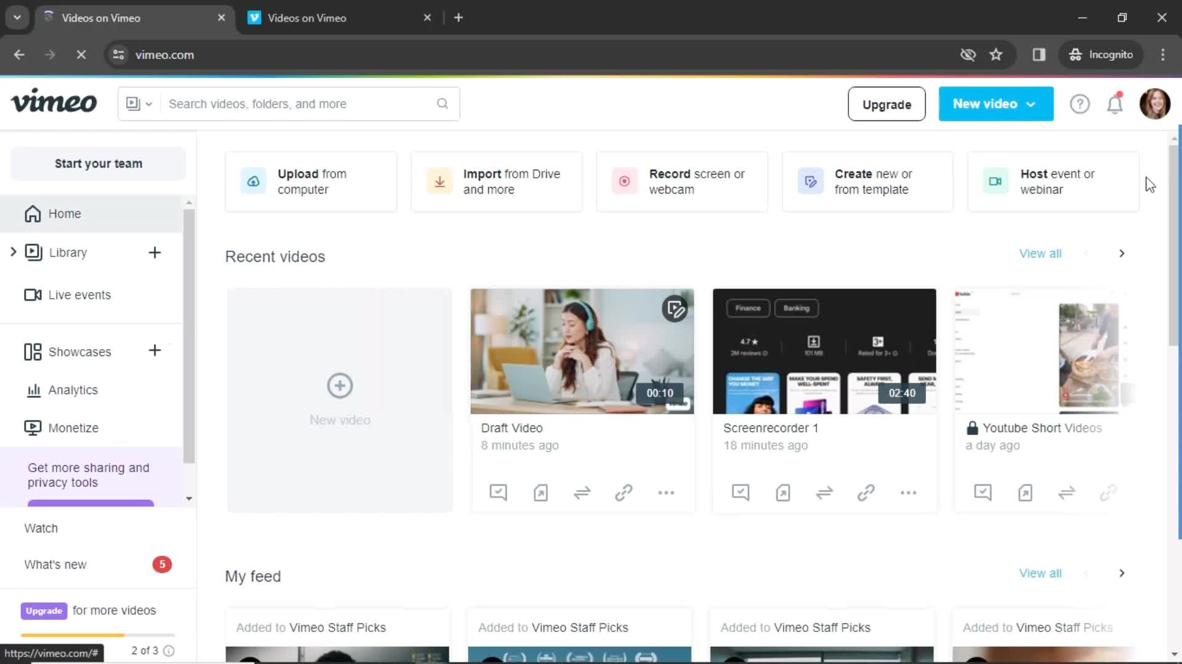Click the Monetize sidebar icon

(x=33, y=427)
